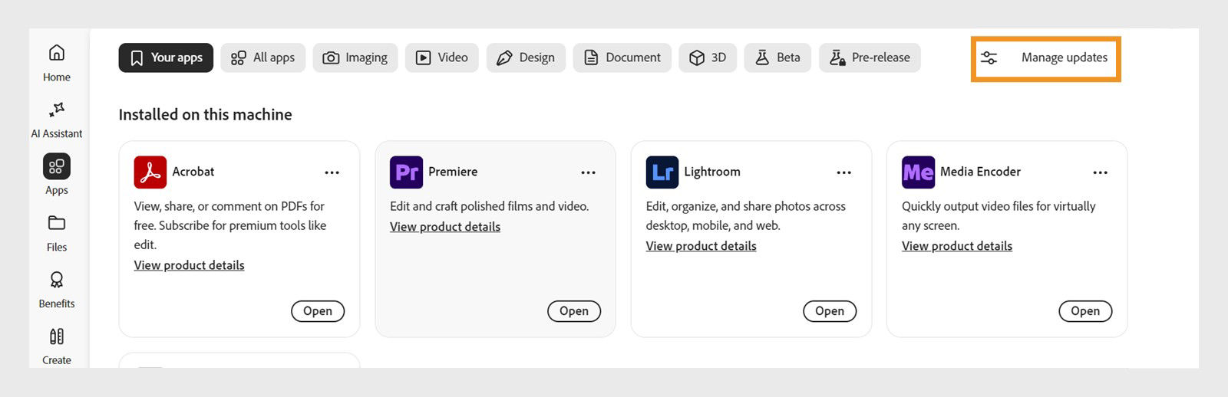This screenshot has width=1228, height=397.
Task: Click 'Quickly output video files' description
Action: coord(999,215)
